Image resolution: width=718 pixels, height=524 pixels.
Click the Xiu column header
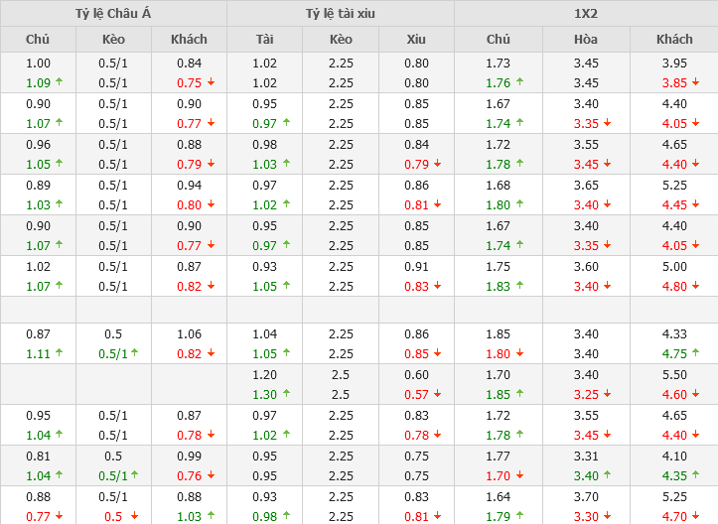point(416,39)
